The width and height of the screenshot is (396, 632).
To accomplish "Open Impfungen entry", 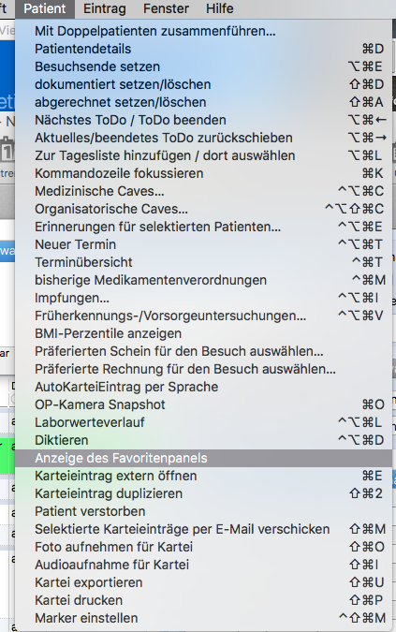I will tap(203, 298).
